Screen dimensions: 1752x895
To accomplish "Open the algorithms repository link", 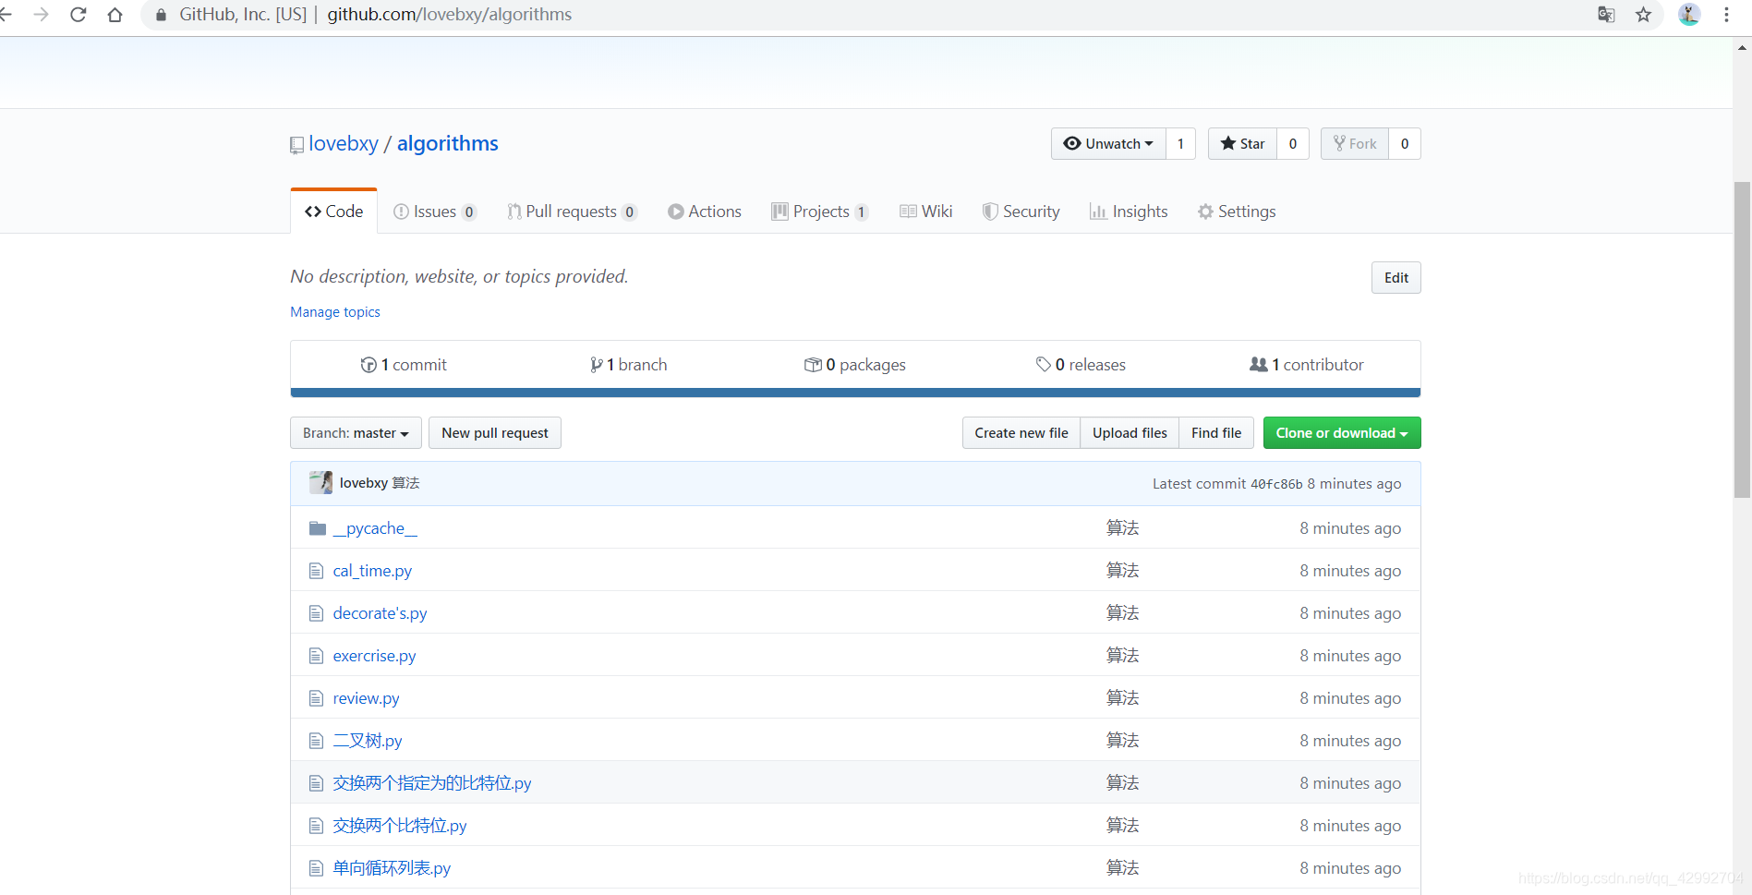I will click(448, 144).
